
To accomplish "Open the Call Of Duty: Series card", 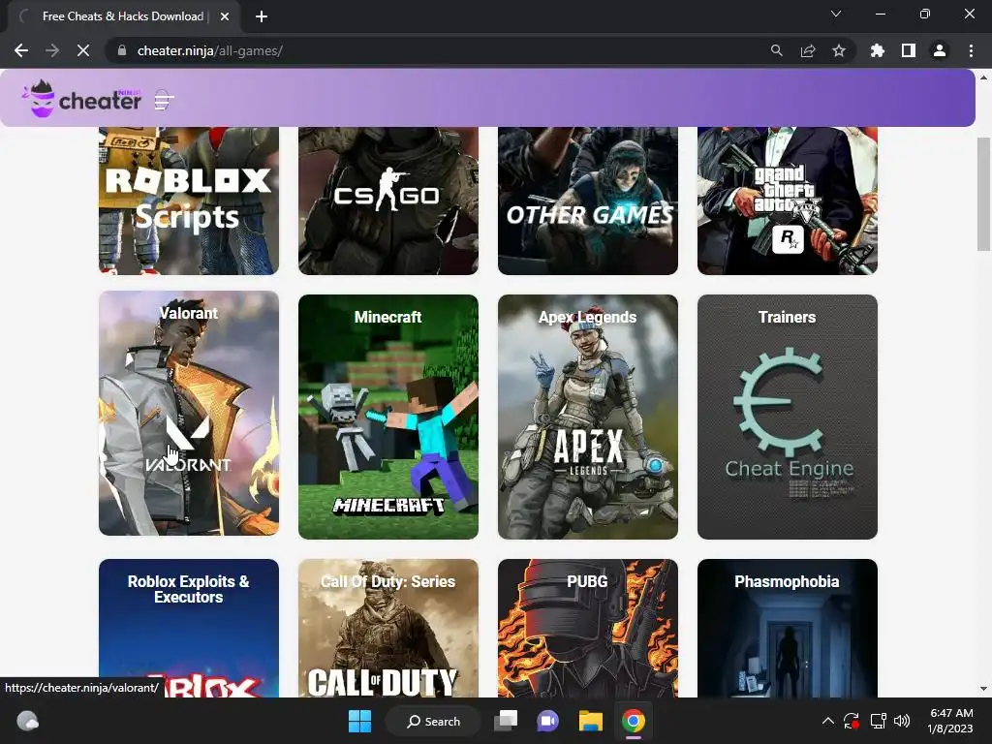I will (x=388, y=628).
